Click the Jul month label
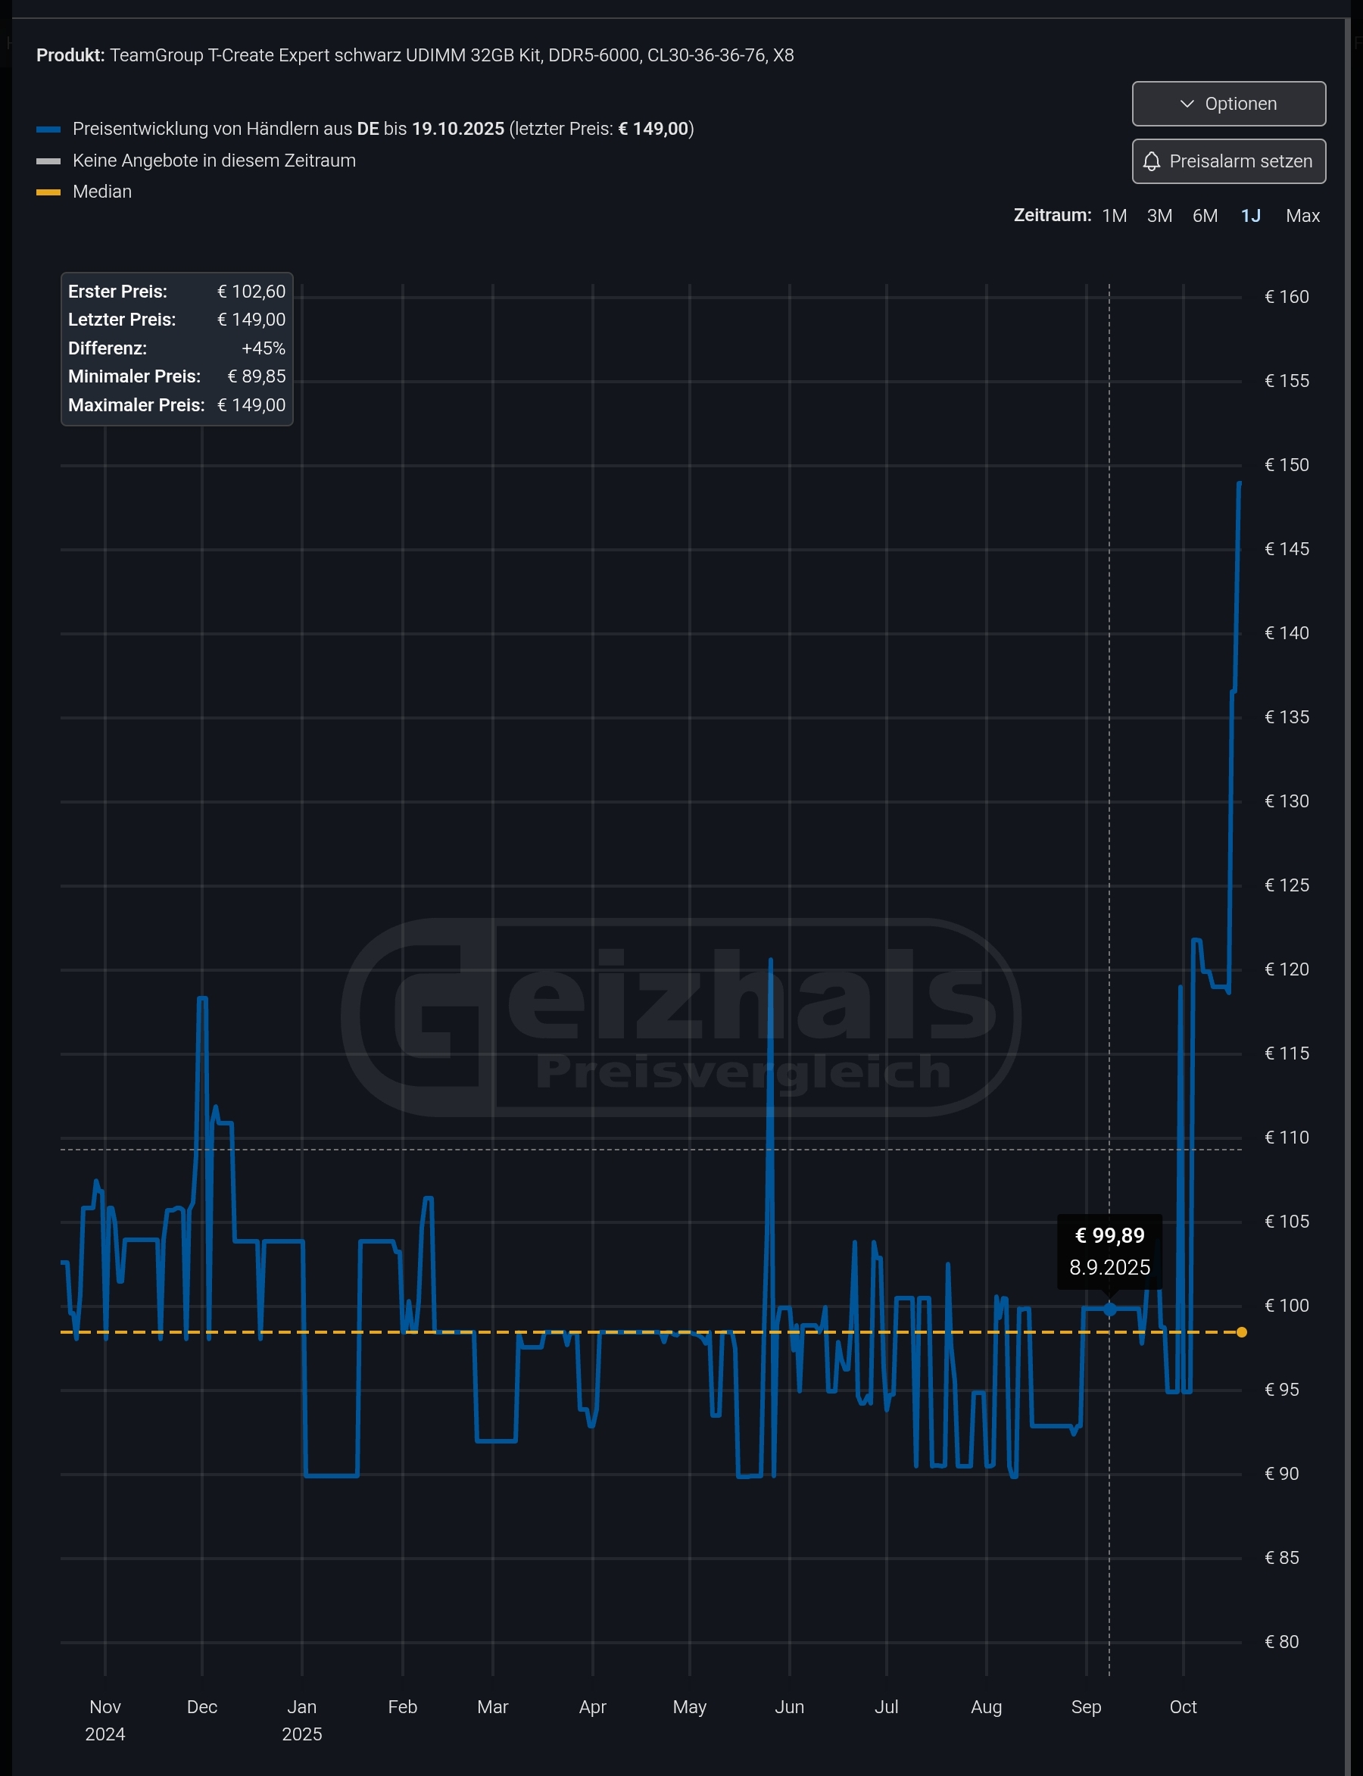Viewport: 1363px width, 1776px height. point(886,1707)
